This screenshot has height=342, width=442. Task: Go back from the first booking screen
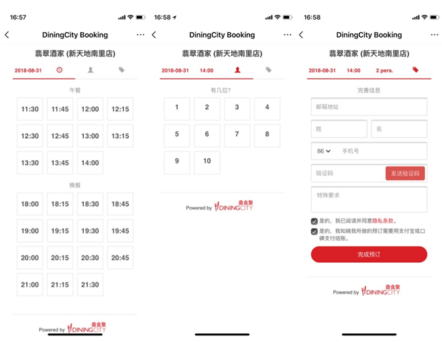pyautogui.click(x=7, y=35)
